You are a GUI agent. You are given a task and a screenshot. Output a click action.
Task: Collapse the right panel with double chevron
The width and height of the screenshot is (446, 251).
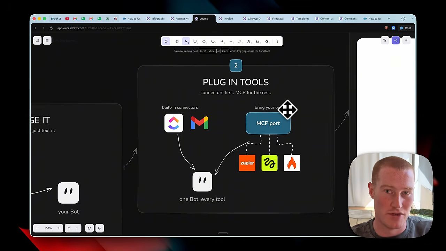406,40
